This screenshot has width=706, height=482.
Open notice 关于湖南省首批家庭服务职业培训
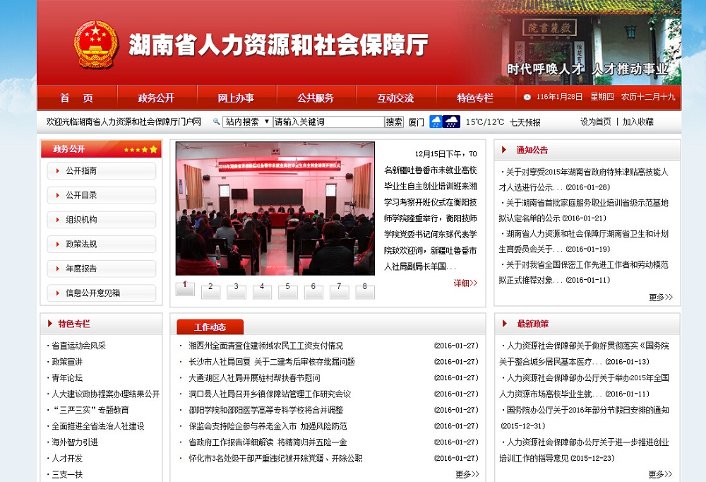(584, 211)
